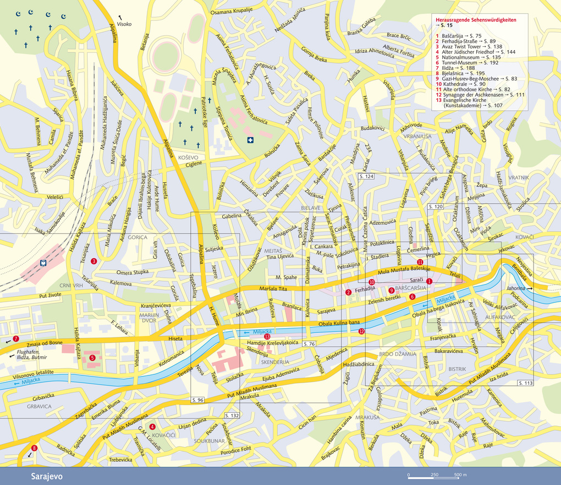Select map marker 5 near Halida Kajtaza
This screenshot has width=561, height=485.
pyautogui.click(x=92, y=358)
